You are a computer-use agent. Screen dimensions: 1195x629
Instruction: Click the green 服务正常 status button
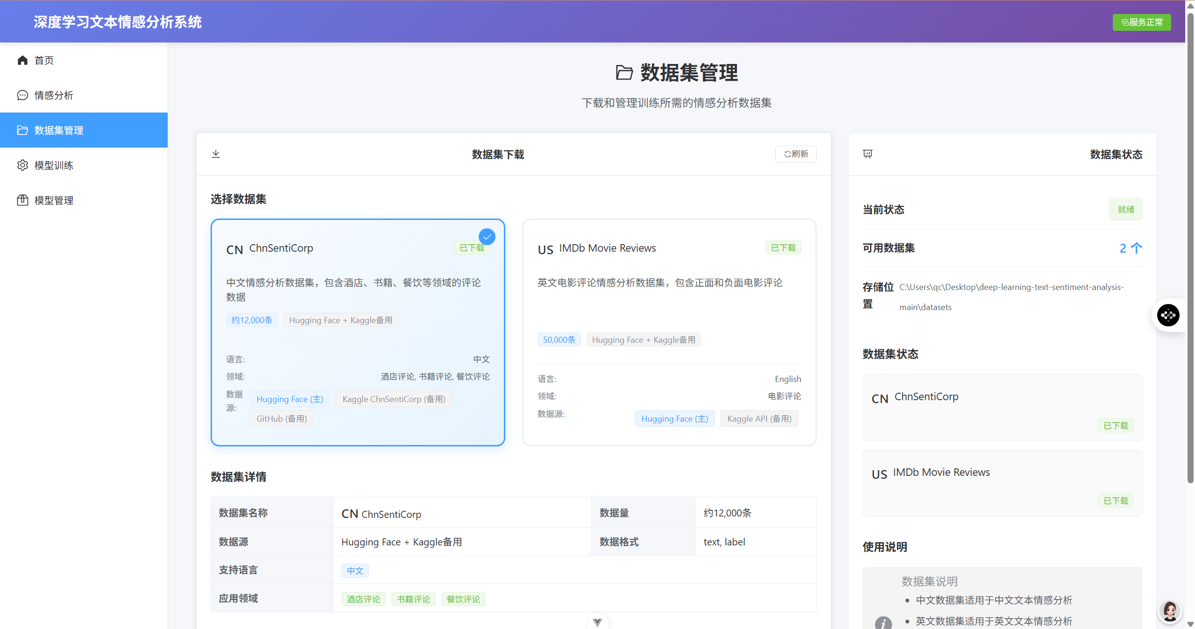point(1141,22)
